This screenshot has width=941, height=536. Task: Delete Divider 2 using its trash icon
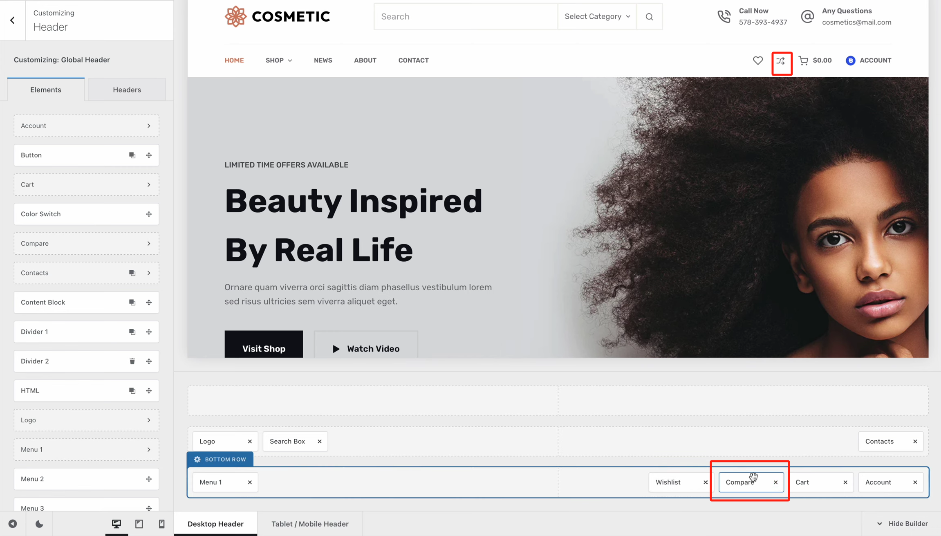click(132, 361)
